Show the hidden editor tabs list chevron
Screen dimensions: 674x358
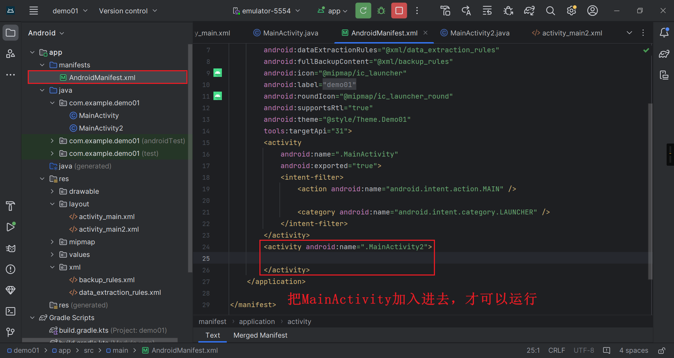pyautogui.click(x=629, y=33)
